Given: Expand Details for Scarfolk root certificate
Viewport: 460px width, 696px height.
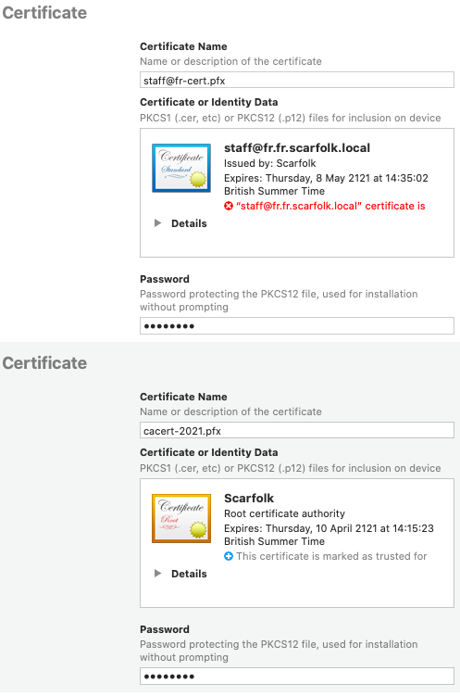Looking at the screenshot, I should click(157, 574).
